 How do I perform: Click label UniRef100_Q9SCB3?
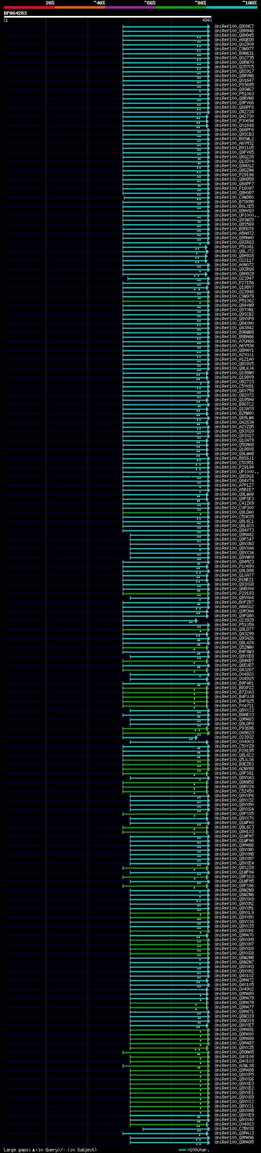click(x=234, y=134)
